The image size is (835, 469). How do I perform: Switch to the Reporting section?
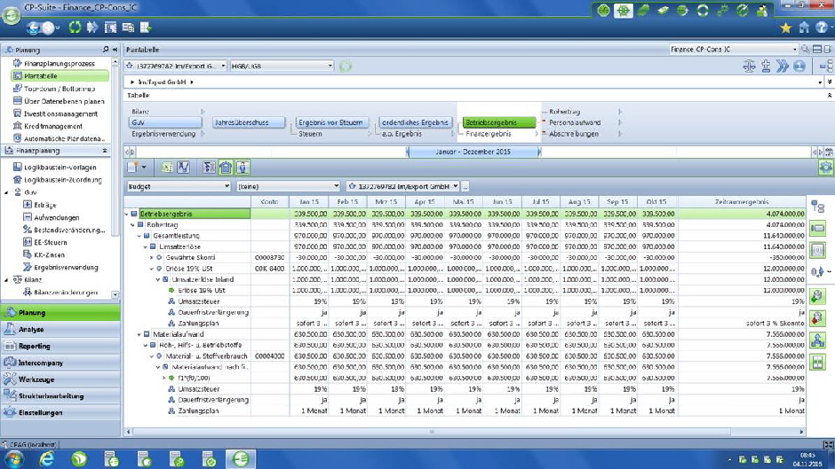click(60, 346)
